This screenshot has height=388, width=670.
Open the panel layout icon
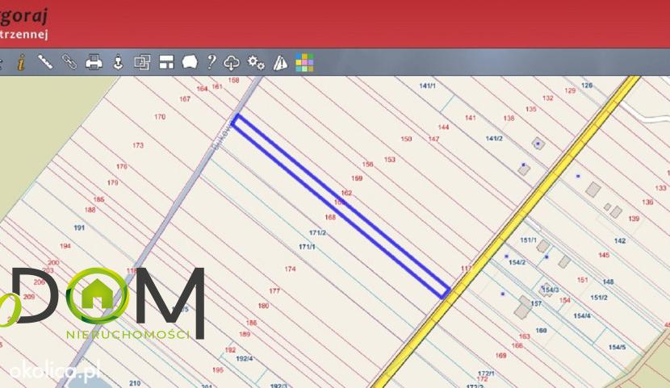click(166, 62)
